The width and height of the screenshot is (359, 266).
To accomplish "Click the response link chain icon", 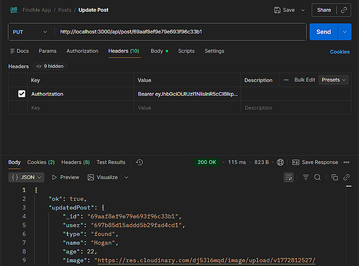I will click(x=346, y=177).
